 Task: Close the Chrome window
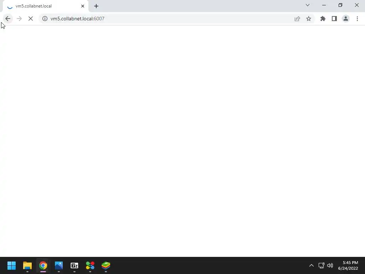tap(356, 5)
